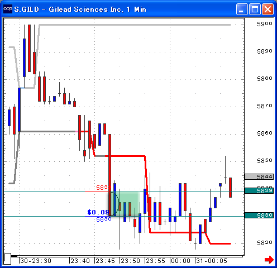
Task: Click the $0.09 profit label
Action: [98, 212]
